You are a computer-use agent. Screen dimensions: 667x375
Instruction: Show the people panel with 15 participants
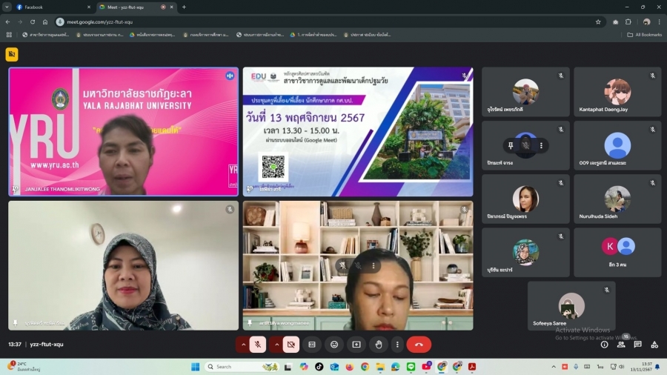(x=621, y=345)
